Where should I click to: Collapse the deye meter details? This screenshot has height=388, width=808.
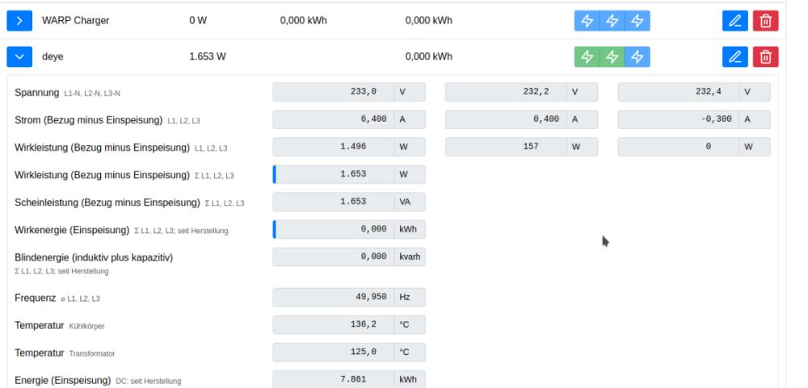coord(19,56)
